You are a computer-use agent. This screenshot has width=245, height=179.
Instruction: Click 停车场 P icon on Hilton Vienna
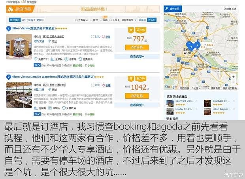66,59
